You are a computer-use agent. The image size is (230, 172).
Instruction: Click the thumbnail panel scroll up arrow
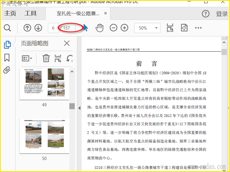72,72
